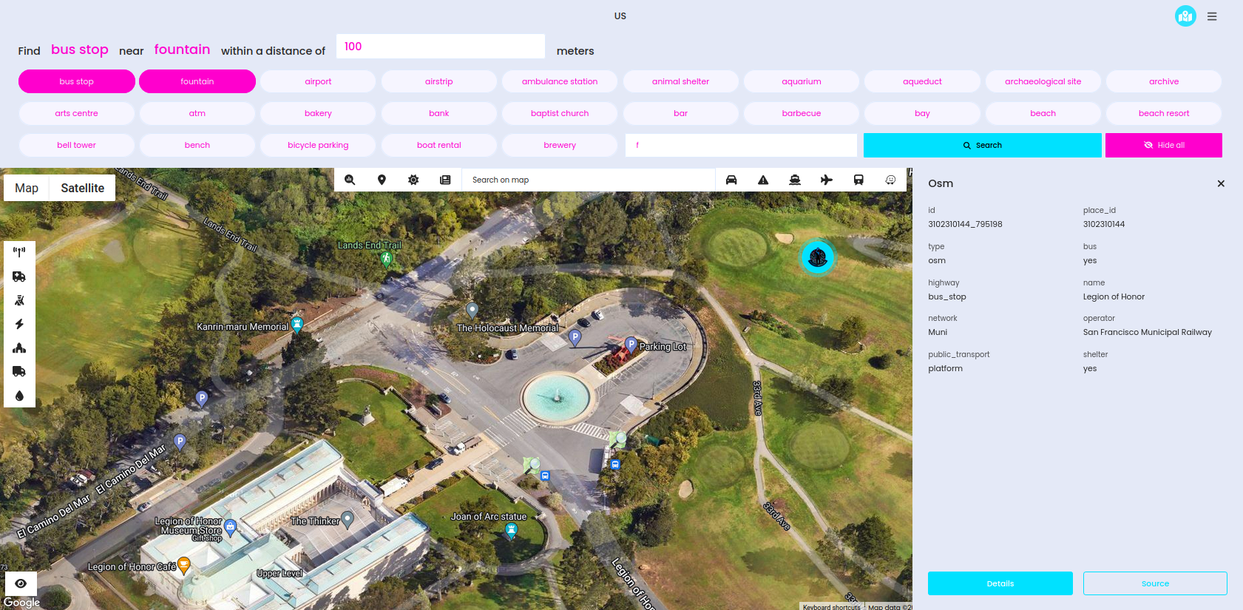The height and width of the screenshot is (610, 1243).
Task: Click the water droplet icon in left sidebar
Action: [19, 396]
